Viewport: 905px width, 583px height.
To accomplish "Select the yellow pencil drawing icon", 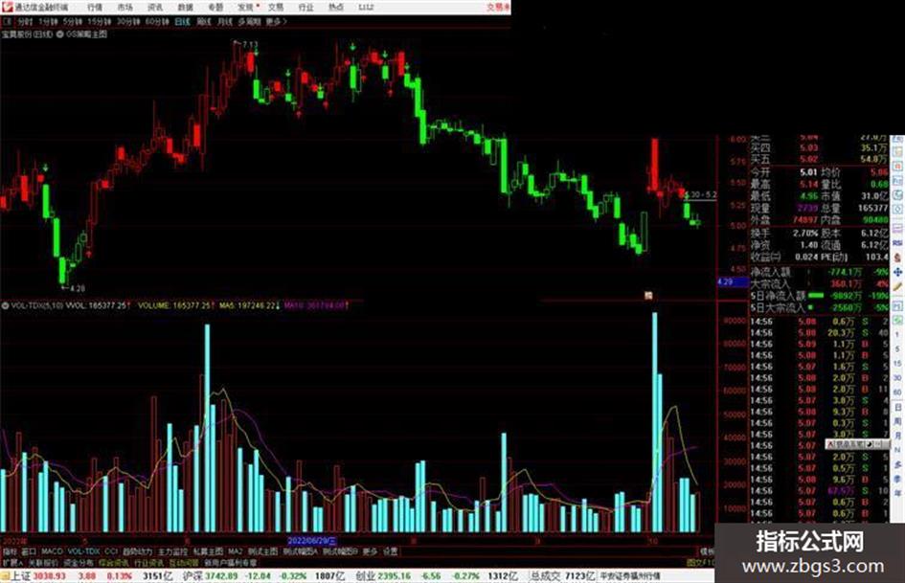I will [x=897, y=287].
